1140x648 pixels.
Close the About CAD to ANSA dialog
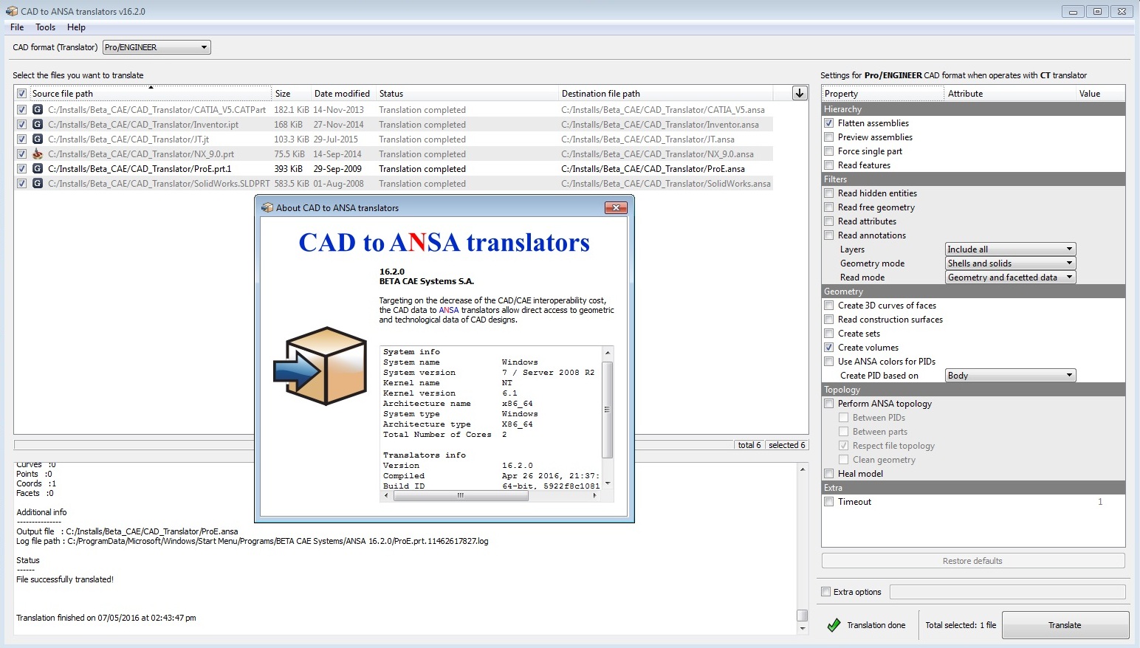pyautogui.click(x=615, y=208)
